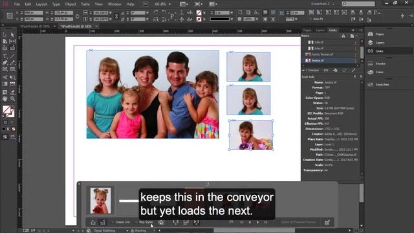Show previous link info arrow
Screen dimensions: 414x233
tap(355, 76)
